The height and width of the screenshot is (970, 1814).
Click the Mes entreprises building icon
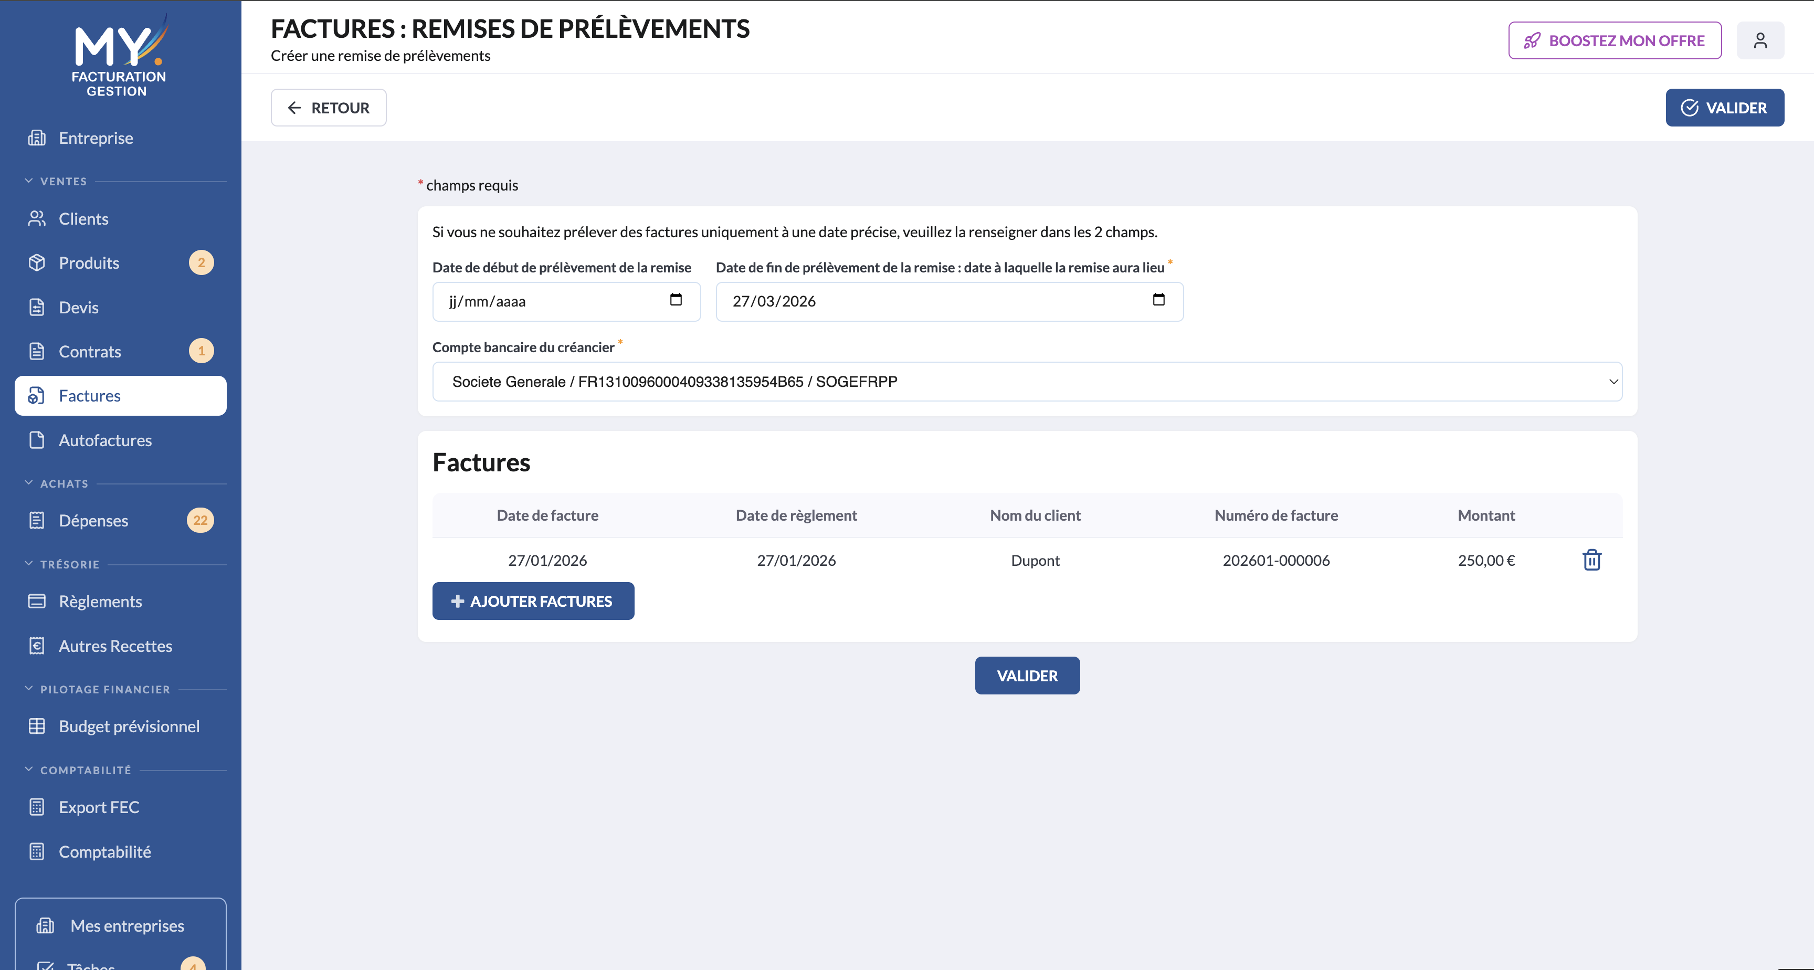[x=45, y=925]
